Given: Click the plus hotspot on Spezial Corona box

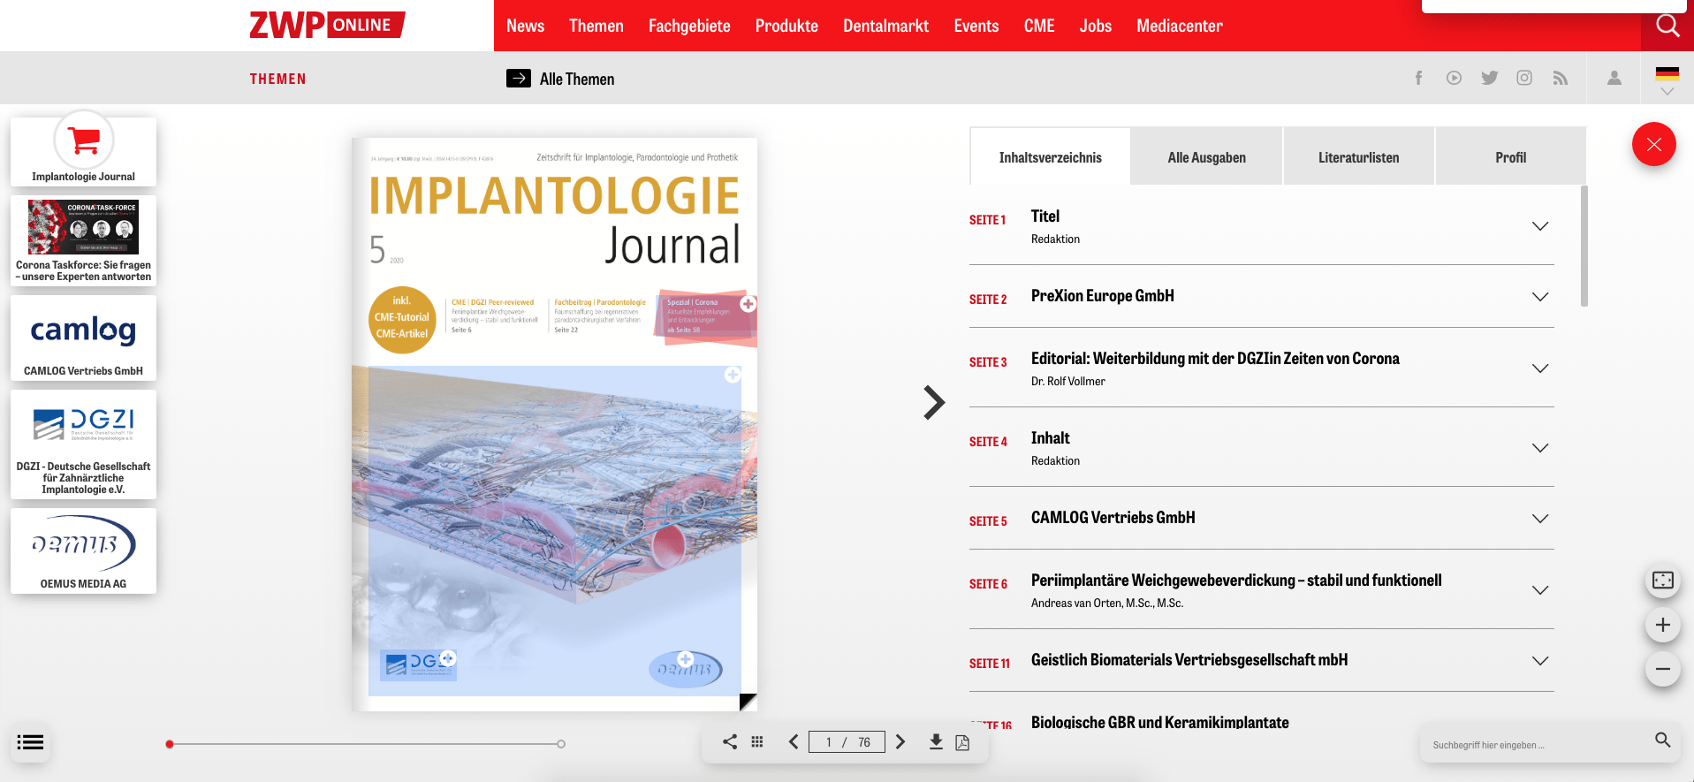Looking at the screenshot, I should 748,304.
